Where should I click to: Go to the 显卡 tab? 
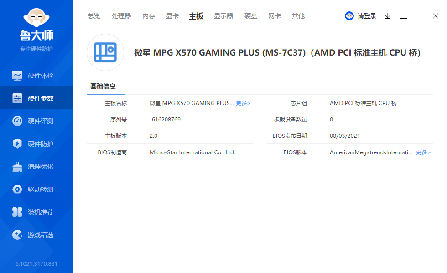172,16
